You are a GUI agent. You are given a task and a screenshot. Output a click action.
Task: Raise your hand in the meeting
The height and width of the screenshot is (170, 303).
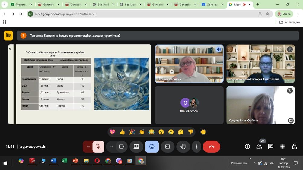point(183,146)
